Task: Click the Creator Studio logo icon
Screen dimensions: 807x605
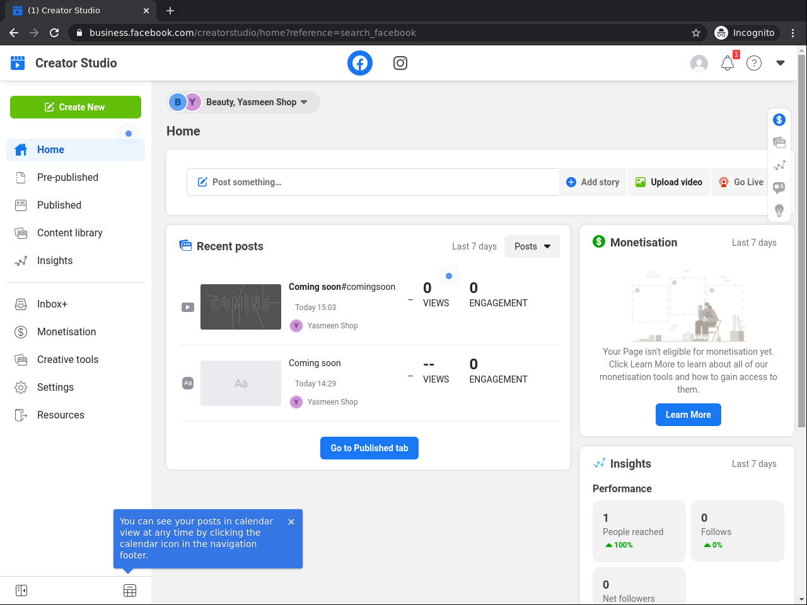Action: tap(18, 63)
